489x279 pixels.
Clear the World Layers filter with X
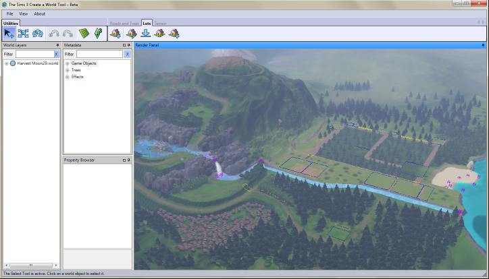57,54
